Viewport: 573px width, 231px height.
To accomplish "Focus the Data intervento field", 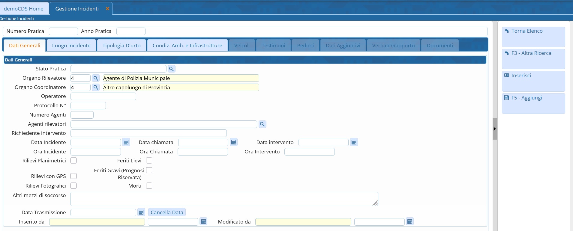I will click(323, 142).
